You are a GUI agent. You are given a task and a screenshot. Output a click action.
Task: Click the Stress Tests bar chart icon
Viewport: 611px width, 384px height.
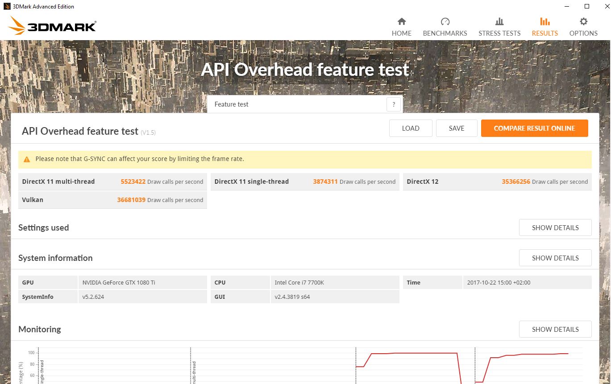point(499,21)
